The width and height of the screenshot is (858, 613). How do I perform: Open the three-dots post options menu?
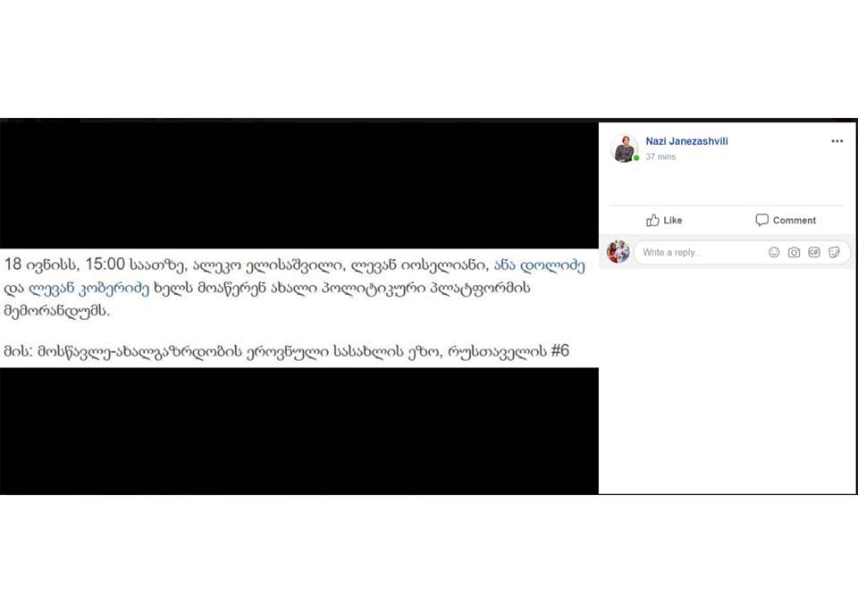tap(837, 141)
